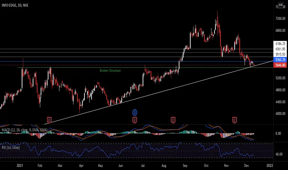Click the 2022 time axis label
Viewport: 288px width, 170px height.
(270, 166)
